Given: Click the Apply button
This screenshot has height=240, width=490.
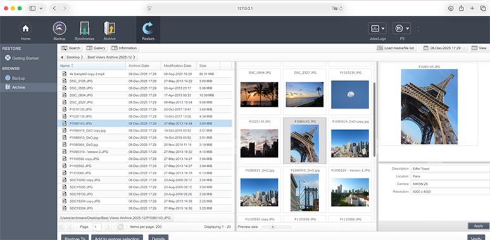Looking at the screenshot, I should [x=478, y=226].
